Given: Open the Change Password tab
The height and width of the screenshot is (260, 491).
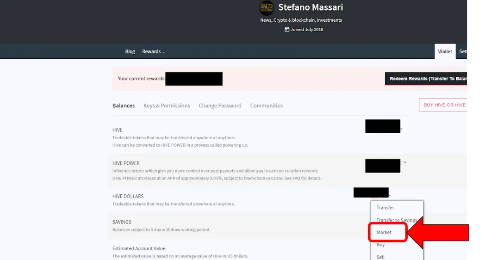Looking at the screenshot, I should pyautogui.click(x=220, y=105).
